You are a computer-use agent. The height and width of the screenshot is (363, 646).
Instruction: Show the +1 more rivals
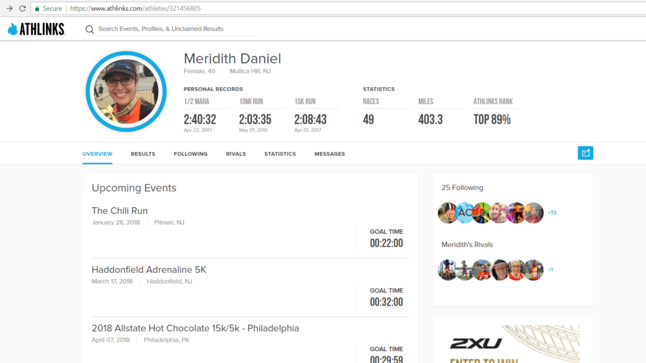click(x=550, y=270)
